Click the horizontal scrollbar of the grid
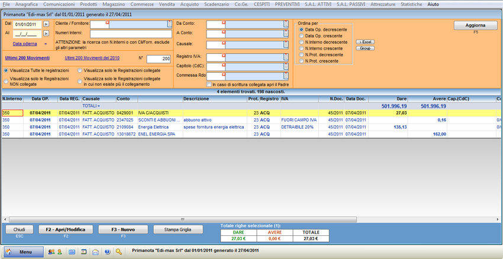 tap(182, 219)
